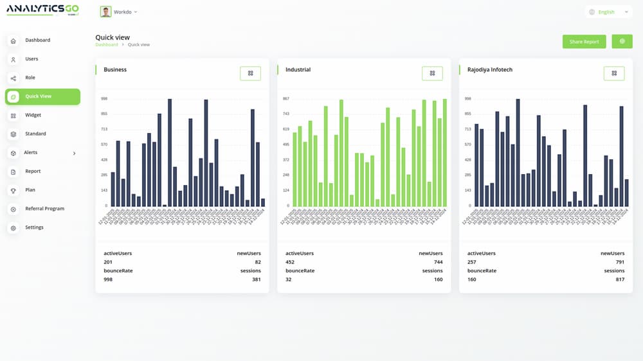The image size is (643, 361).
Task: Open the English language dropdown
Action: 608,12
